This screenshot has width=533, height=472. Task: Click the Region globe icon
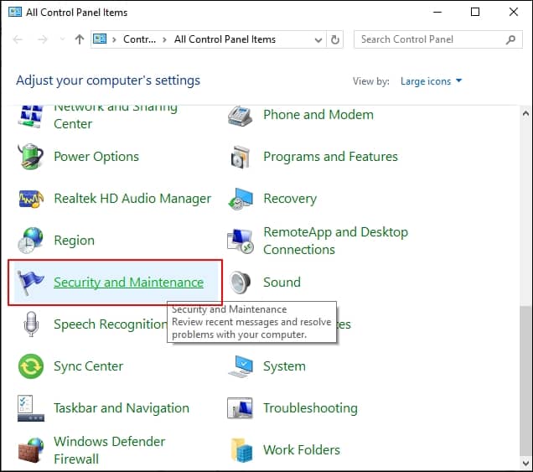coord(31,241)
